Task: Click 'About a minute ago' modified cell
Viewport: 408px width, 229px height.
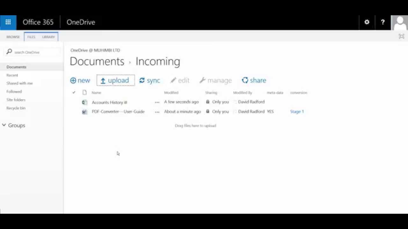Action: point(182,112)
